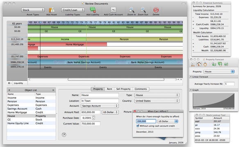Select Pension row in Object List

click(x=31, y=101)
